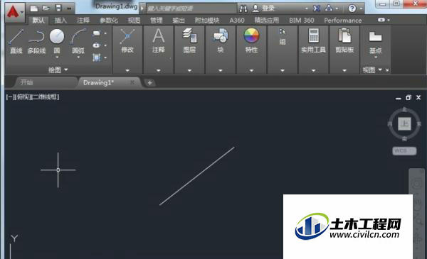Open the dropdown beside the rectangle tool

click(x=105, y=33)
